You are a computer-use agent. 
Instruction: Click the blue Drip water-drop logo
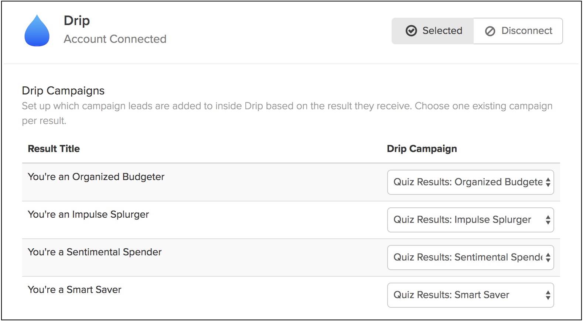point(37,31)
